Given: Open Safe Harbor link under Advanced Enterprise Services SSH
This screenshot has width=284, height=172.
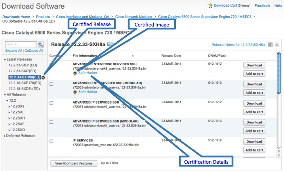Looking at the screenshot, I should coord(88,73).
